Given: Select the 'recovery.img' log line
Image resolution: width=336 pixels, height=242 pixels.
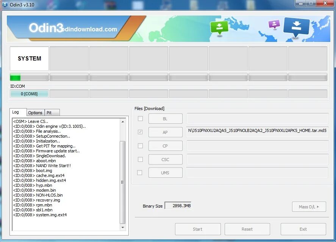Looking at the screenshot, I should [36, 200].
